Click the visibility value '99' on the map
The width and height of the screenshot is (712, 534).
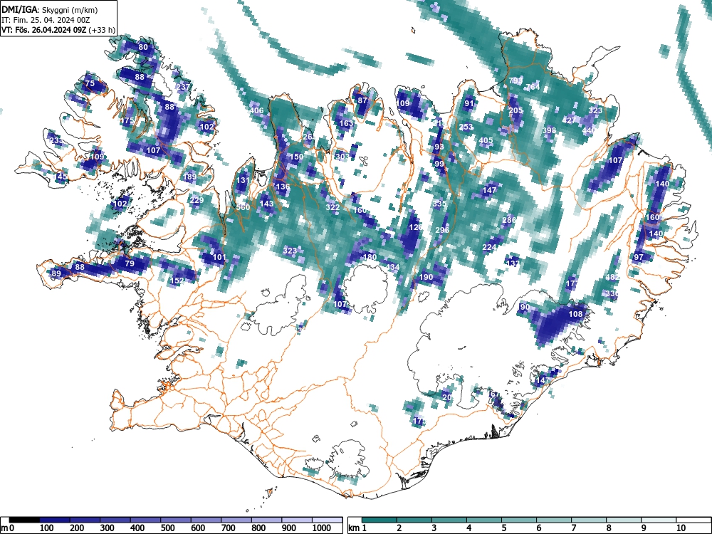(439, 164)
